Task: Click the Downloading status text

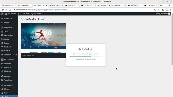Action: tap(86, 59)
